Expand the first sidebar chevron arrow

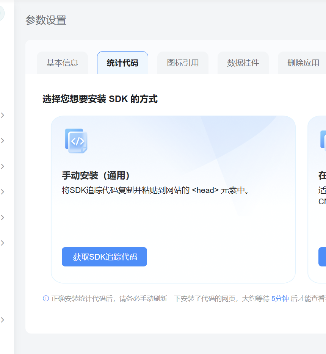[x=3, y=115]
